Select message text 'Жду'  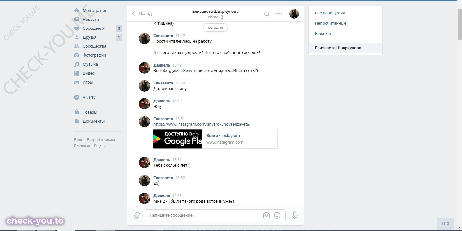pyautogui.click(x=158, y=107)
